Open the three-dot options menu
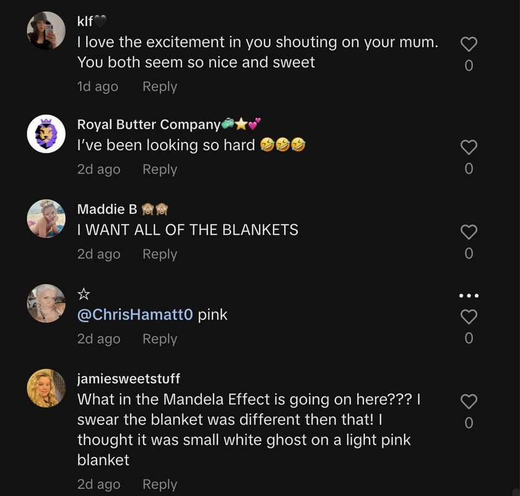 pos(469,295)
